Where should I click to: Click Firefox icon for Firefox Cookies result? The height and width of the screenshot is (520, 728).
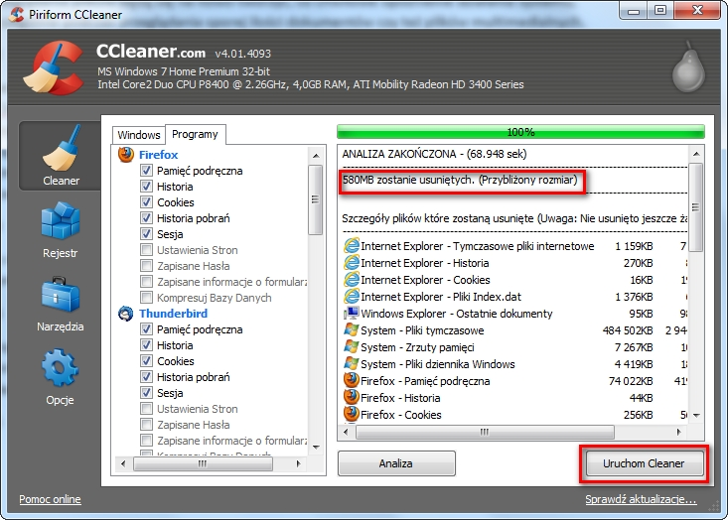click(352, 414)
